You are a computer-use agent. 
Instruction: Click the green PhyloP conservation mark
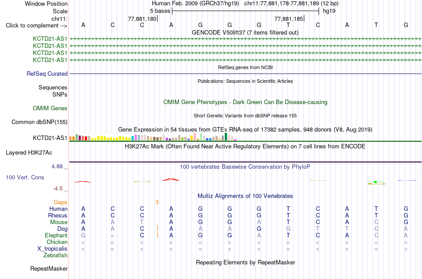pos(375,182)
